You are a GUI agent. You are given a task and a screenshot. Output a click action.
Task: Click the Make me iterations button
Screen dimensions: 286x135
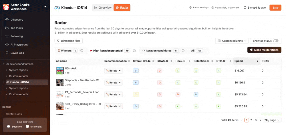[x=264, y=50]
